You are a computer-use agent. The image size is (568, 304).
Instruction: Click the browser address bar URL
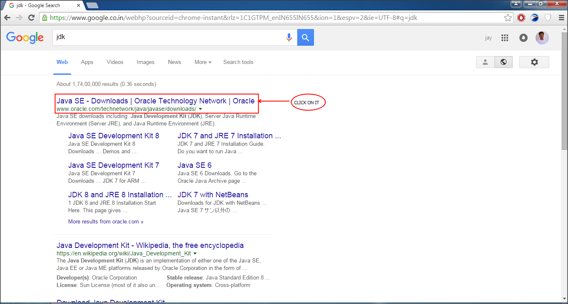[233, 18]
